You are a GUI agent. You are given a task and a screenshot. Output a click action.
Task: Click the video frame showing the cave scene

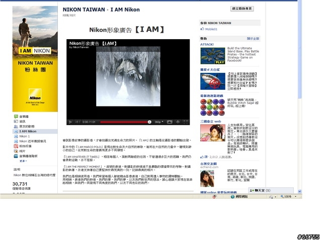pyautogui.click(x=128, y=76)
